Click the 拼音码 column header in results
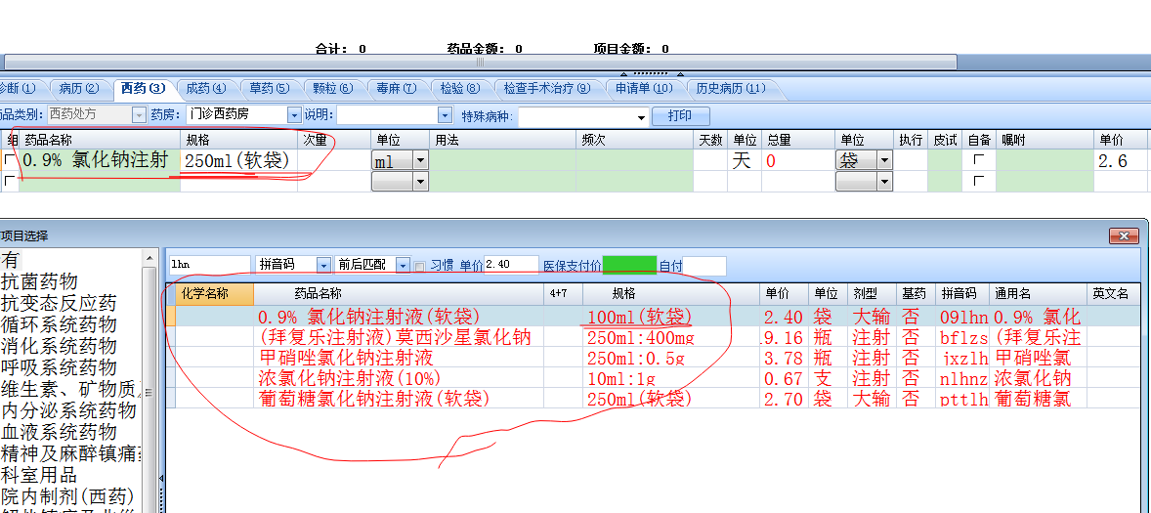The height and width of the screenshot is (513, 1151). click(962, 294)
